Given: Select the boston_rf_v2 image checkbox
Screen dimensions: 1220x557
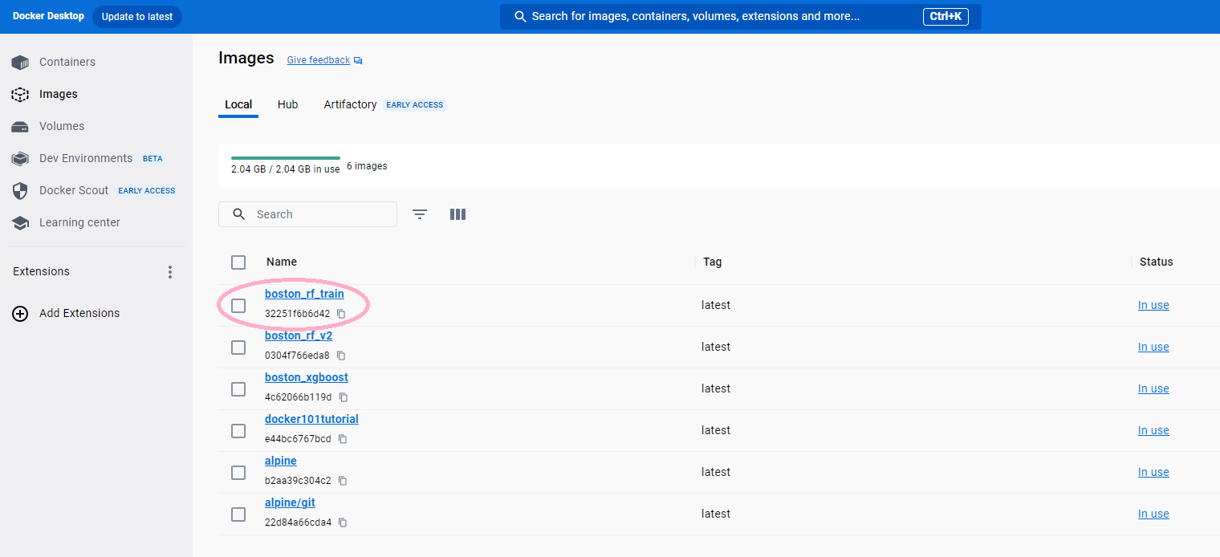Looking at the screenshot, I should [x=238, y=348].
